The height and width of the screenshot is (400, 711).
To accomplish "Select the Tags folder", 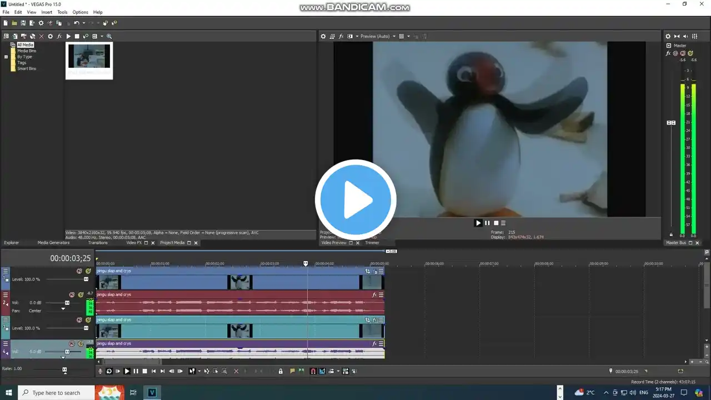I will coord(22,63).
